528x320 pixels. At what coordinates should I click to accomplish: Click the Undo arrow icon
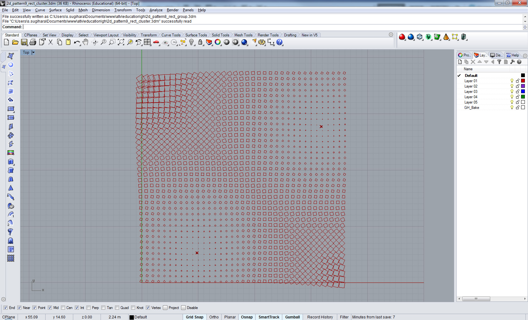point(77,42)
